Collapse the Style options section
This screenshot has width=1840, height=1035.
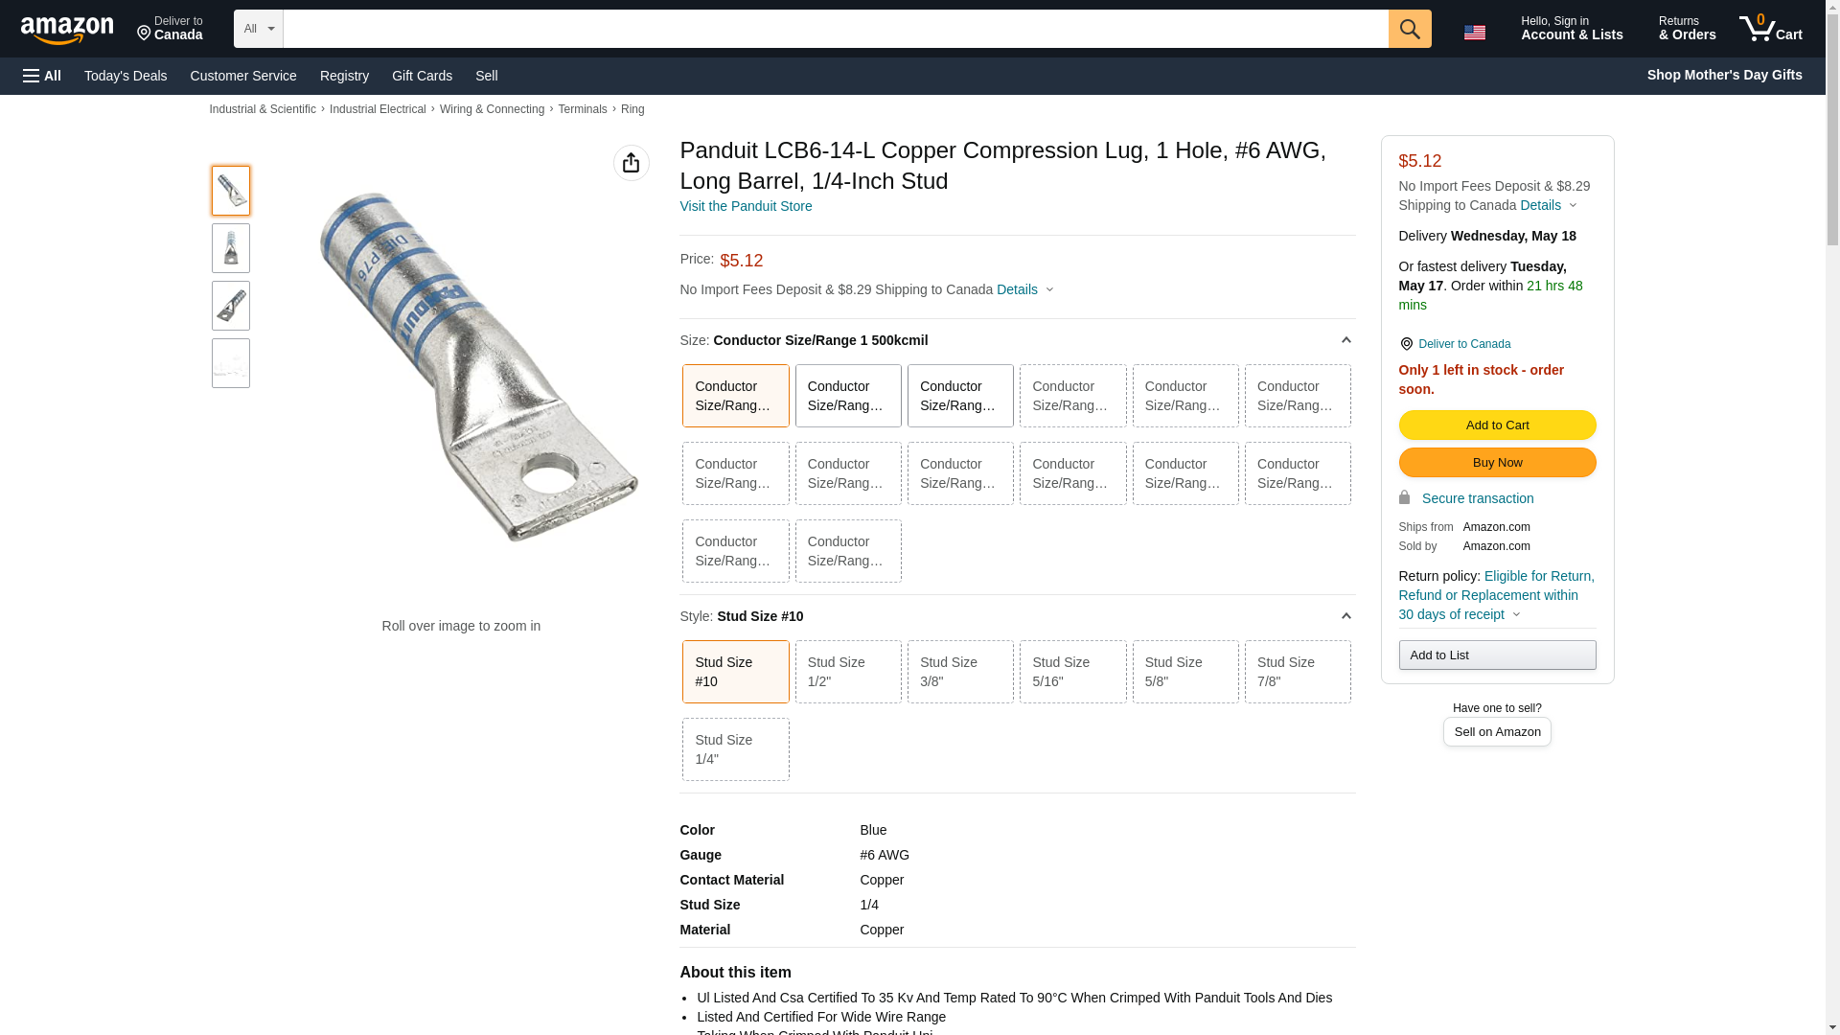pos(1345,616)
